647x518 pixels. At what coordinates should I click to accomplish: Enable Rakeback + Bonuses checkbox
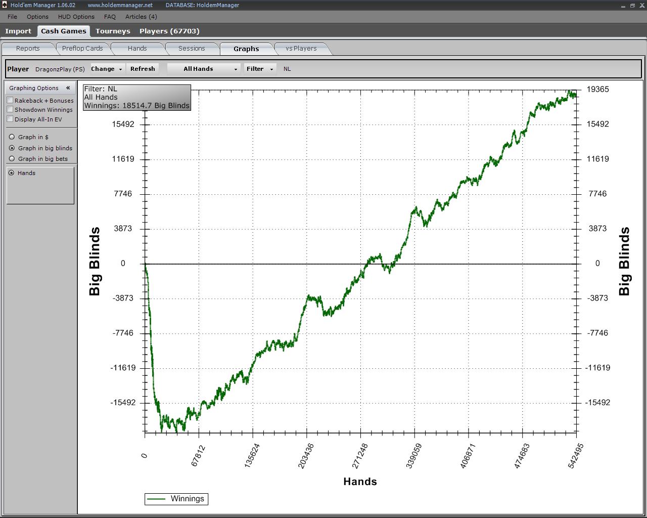coord(10,101)
